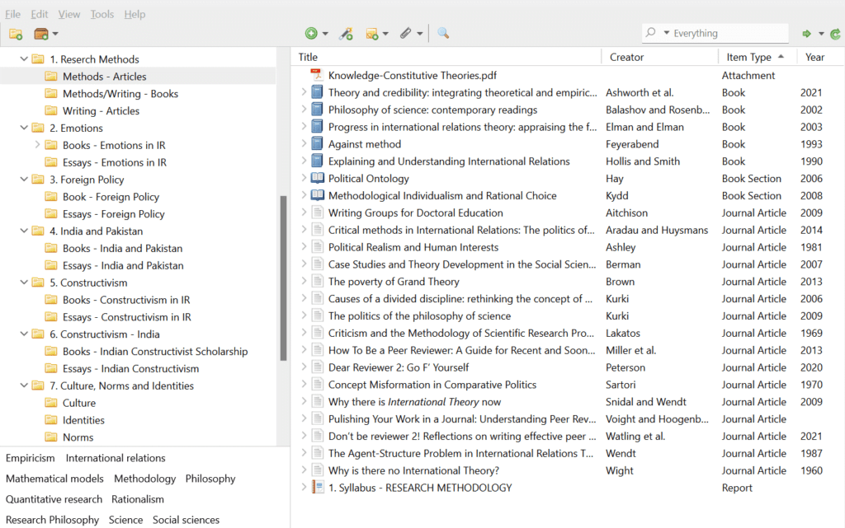845x528 pixels.
Task: Open the File menu
Action: (x=13, y=14)
